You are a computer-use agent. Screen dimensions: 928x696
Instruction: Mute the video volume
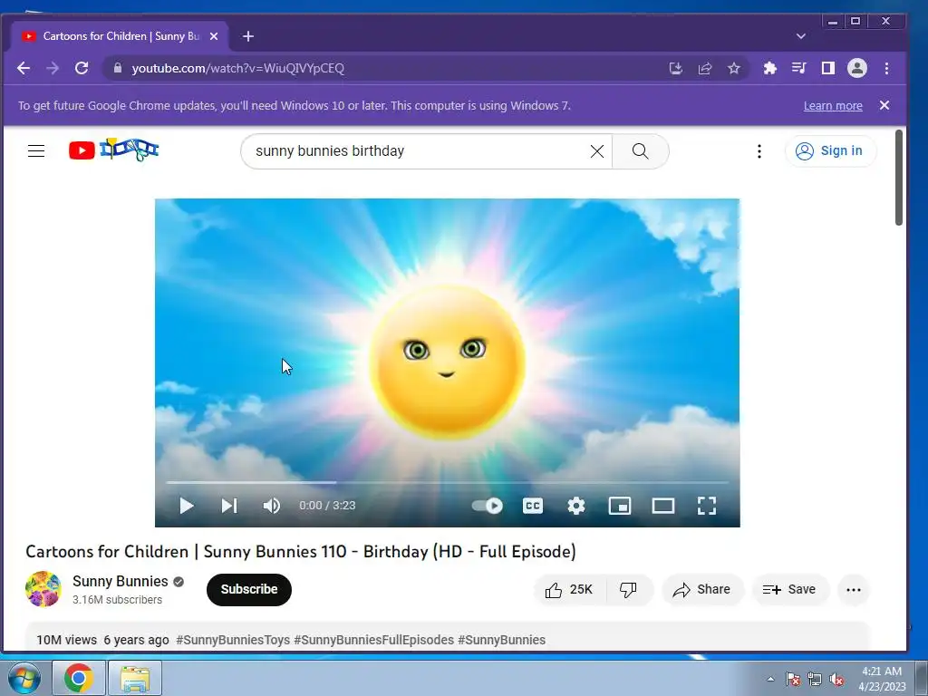click(x=272, y=506)
